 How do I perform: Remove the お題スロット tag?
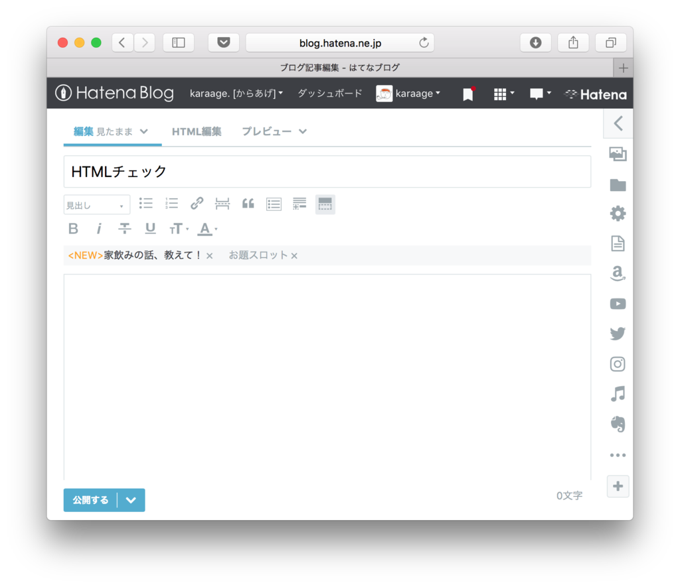294,255
